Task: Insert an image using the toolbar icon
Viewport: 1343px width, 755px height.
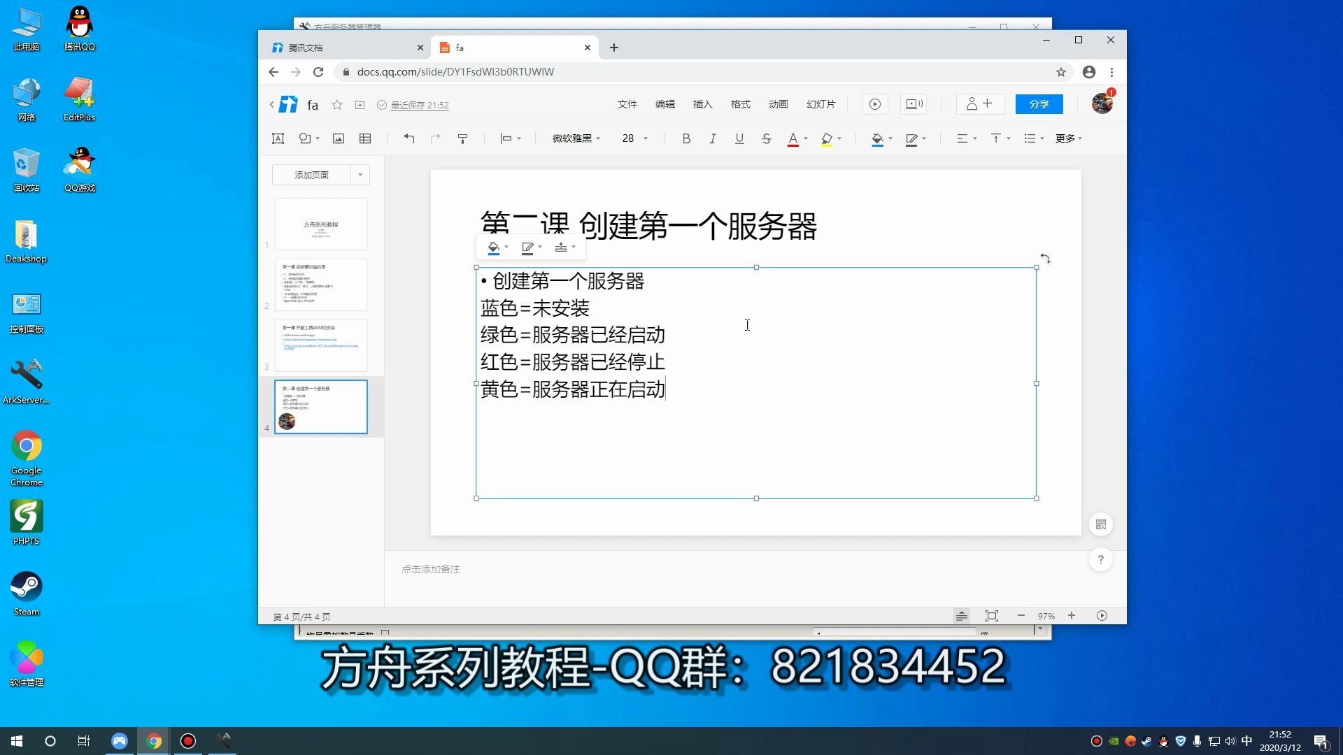Action: [338, 138]
